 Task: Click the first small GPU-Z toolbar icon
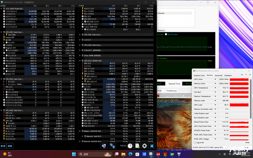point(242,75)
